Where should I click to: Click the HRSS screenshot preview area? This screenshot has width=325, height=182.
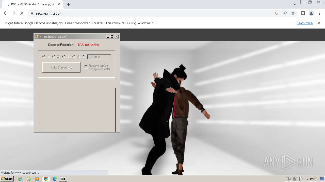[77, 110]
